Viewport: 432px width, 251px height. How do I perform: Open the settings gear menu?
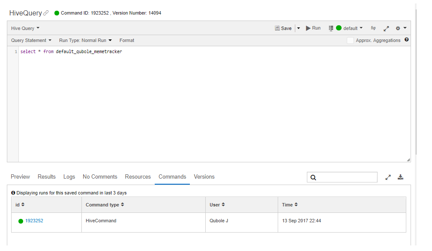(x=398, y=28)
